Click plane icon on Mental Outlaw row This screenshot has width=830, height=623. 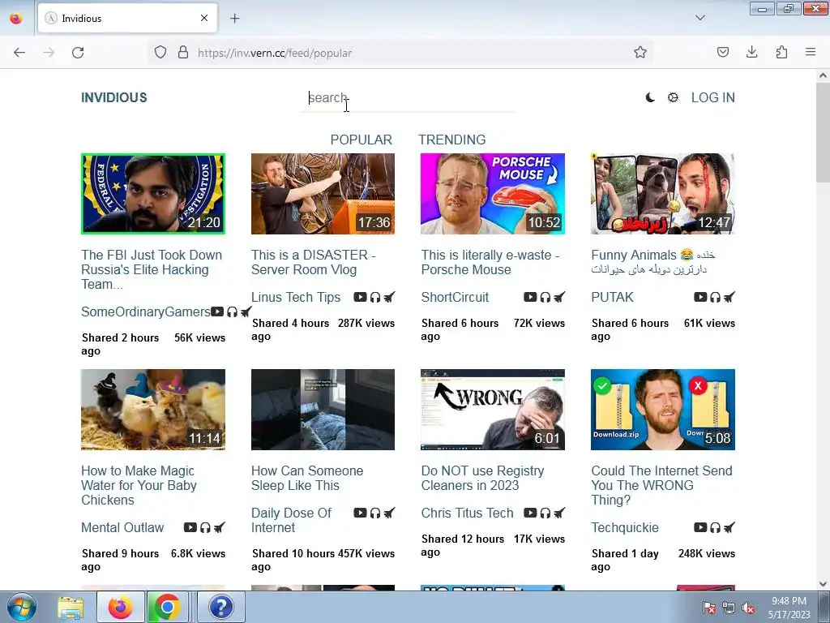[x=220, y=527]
